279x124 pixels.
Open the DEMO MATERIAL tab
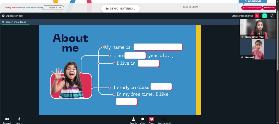point(121,9)
